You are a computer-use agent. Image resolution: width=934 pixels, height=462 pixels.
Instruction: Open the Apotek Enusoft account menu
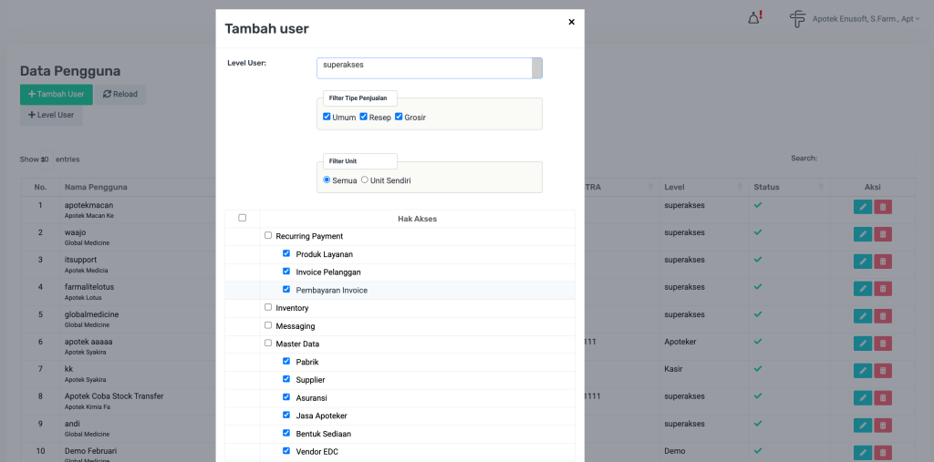[861, 18]
